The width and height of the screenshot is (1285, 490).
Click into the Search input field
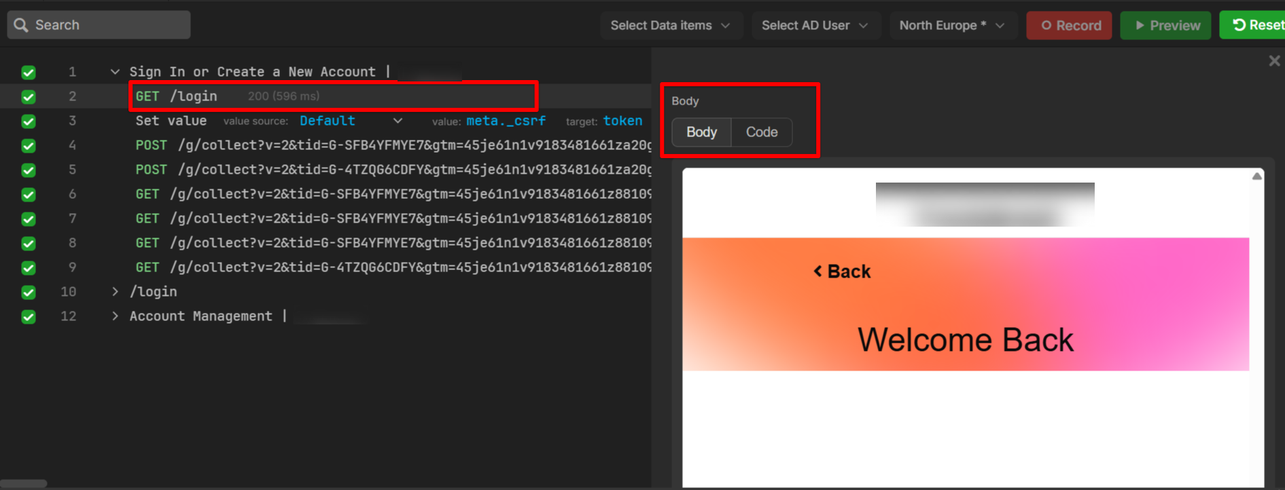point(109,25)
